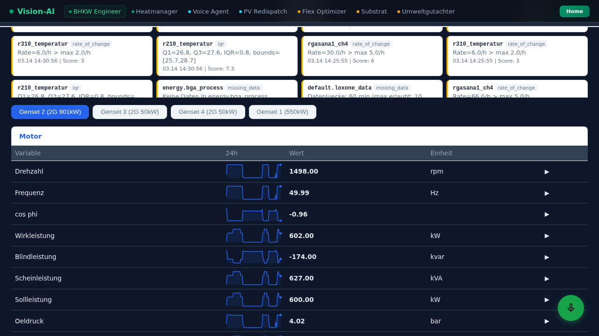This screenshot has width=599, height=336.
Task: Click the Motor section heading link
Action: point(30,136)
